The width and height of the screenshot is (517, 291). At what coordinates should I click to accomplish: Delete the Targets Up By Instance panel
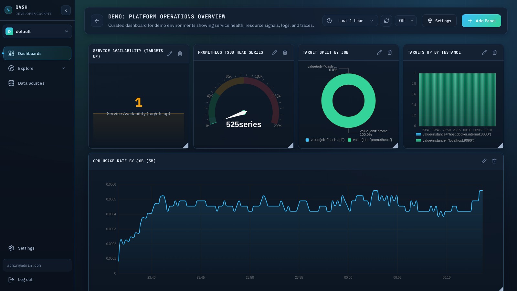494,52
